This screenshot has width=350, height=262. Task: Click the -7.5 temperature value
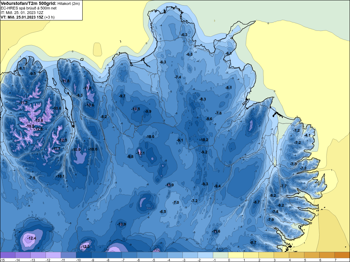pyautogui.click(x=32, y=178)
